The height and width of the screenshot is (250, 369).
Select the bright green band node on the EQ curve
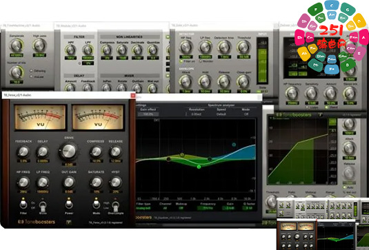tap(199, 167)
